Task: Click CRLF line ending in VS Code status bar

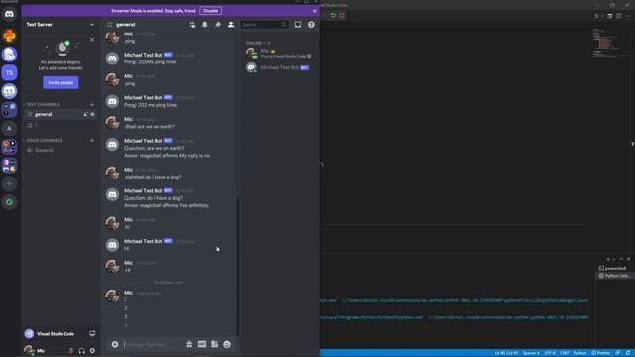Action: click(x=565, y=353)
